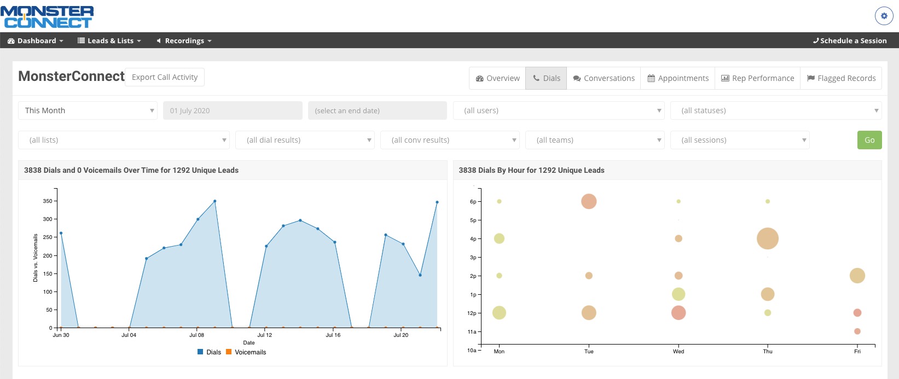
Task: Expand the all statuses dropdown
Action: pos(776,110)
